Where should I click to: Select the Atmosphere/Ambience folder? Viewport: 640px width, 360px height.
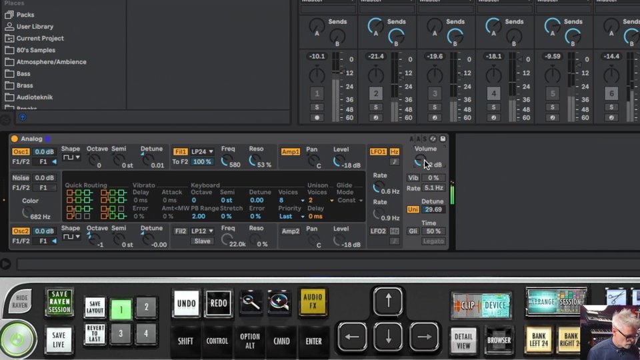45,62
